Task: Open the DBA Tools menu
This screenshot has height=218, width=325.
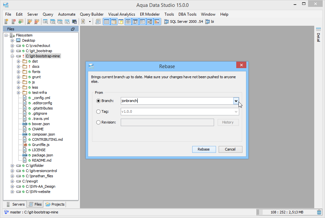Action: tap(188, 14)
